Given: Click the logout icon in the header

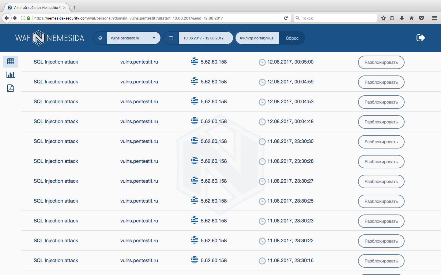Looking at the screenshot, I should 421,38.
